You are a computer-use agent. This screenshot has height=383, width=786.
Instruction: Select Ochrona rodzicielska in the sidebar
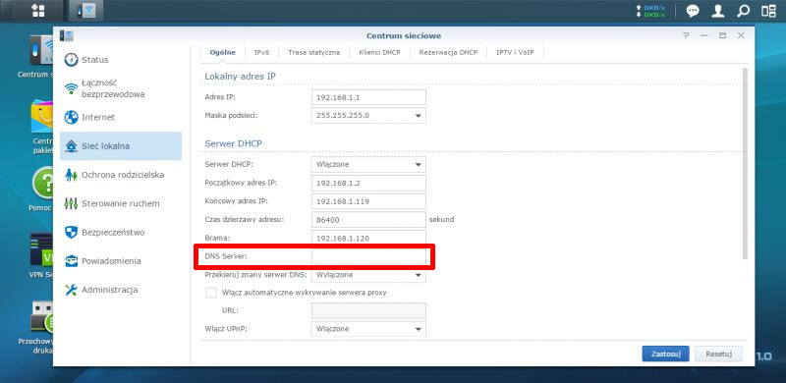pyautogui.click(x=120, y=175)
